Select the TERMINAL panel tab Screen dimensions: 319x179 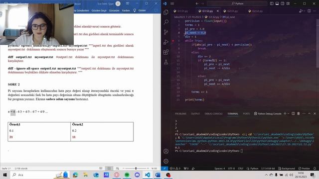pos(233,114)
